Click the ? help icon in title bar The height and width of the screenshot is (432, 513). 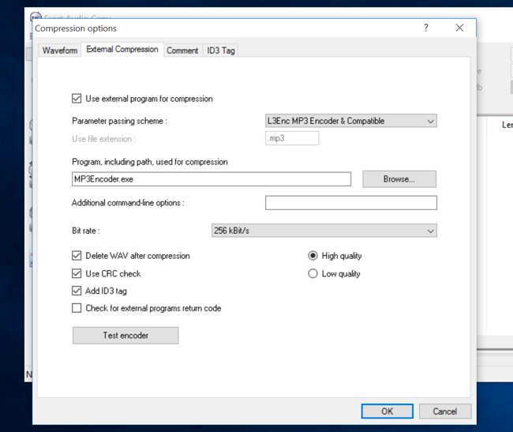(x=426, y=28)
